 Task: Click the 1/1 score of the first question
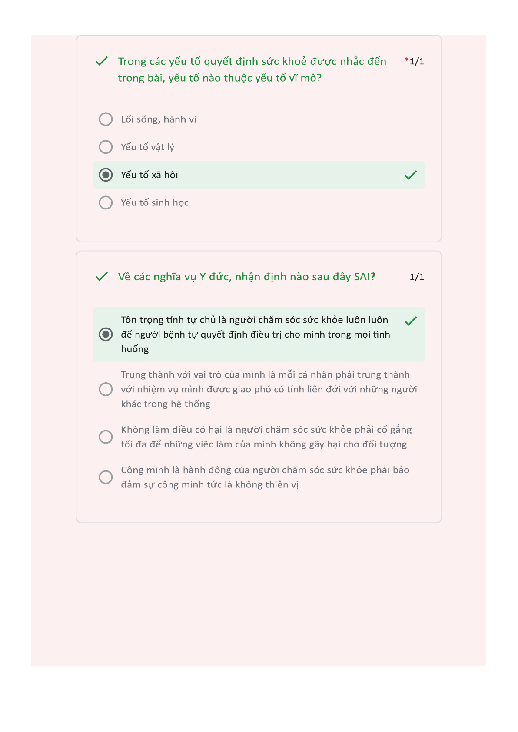(x=417, y=61)
